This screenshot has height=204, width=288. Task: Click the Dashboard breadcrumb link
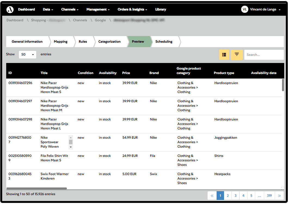point(15,20)
